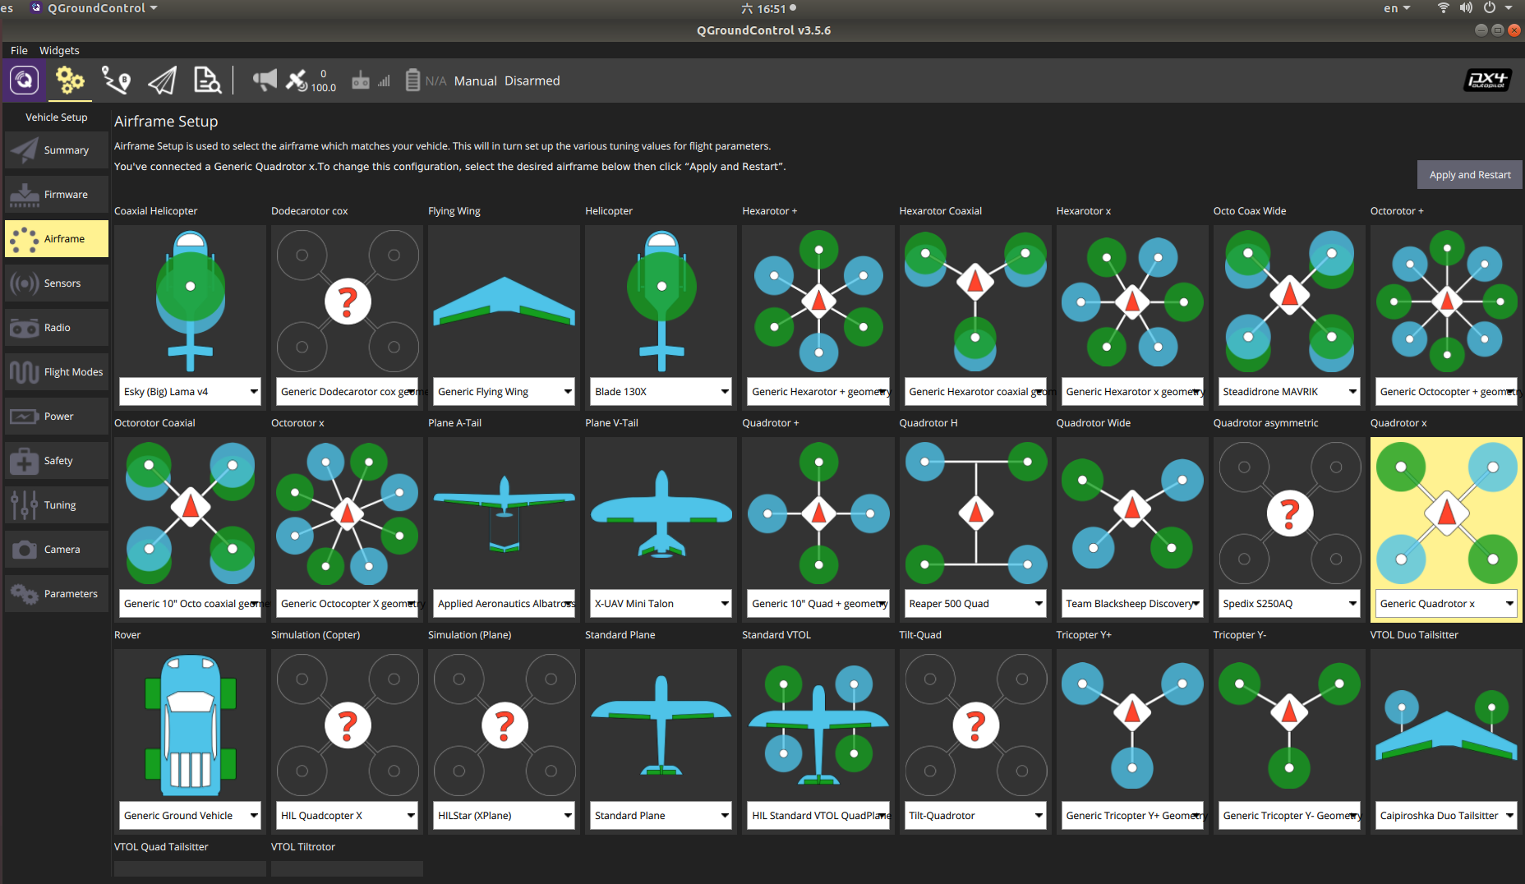Screen dimensions: 1525x884
Task: Click the Manual flight mode label
Action: (476, 81)
